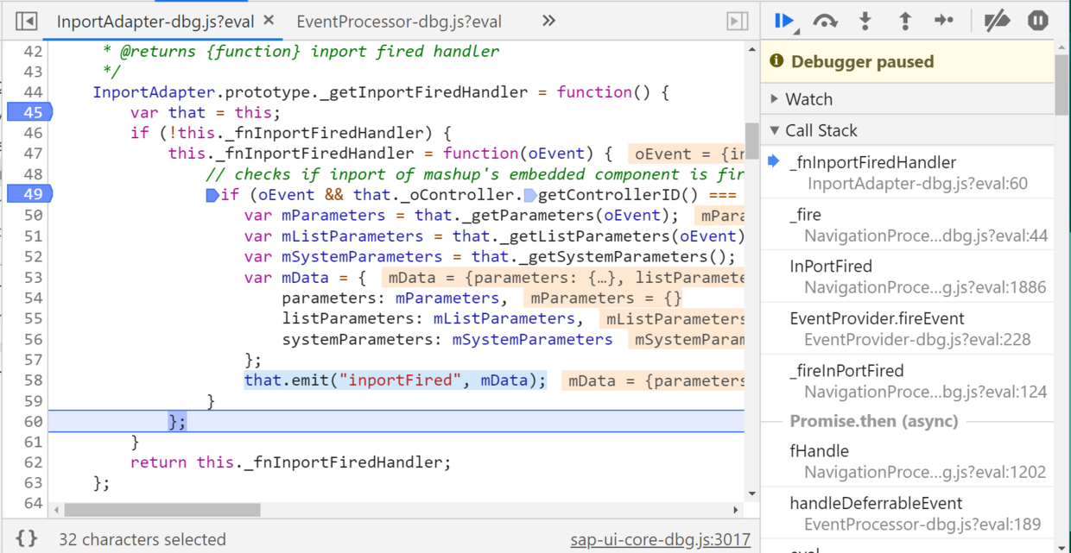Click the 'var that = this;' code
The image size is (1071, 553).
point(206,113)
